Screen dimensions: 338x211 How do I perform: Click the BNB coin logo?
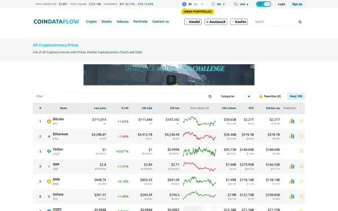coord(49,182)
